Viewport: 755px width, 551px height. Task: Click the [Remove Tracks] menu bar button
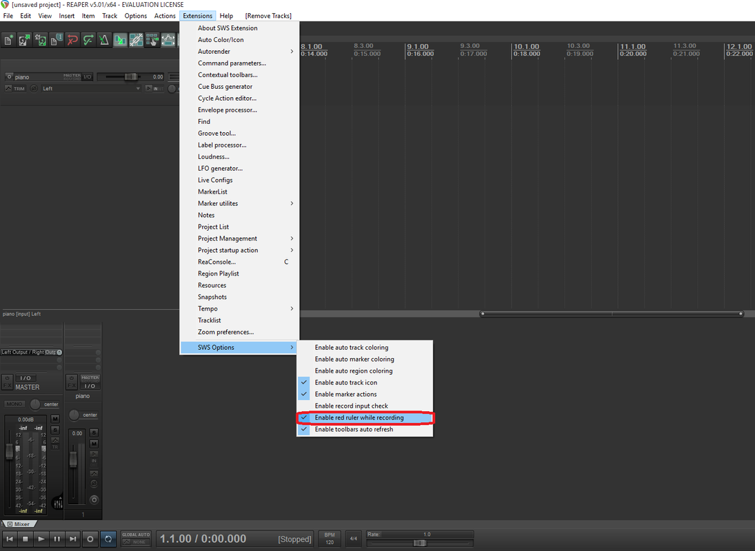[268, 16]
